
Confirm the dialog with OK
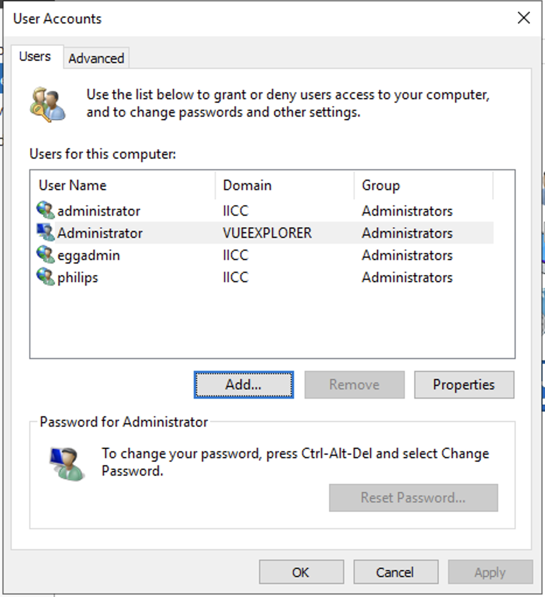pyautogui.click(x=301, y=573)
